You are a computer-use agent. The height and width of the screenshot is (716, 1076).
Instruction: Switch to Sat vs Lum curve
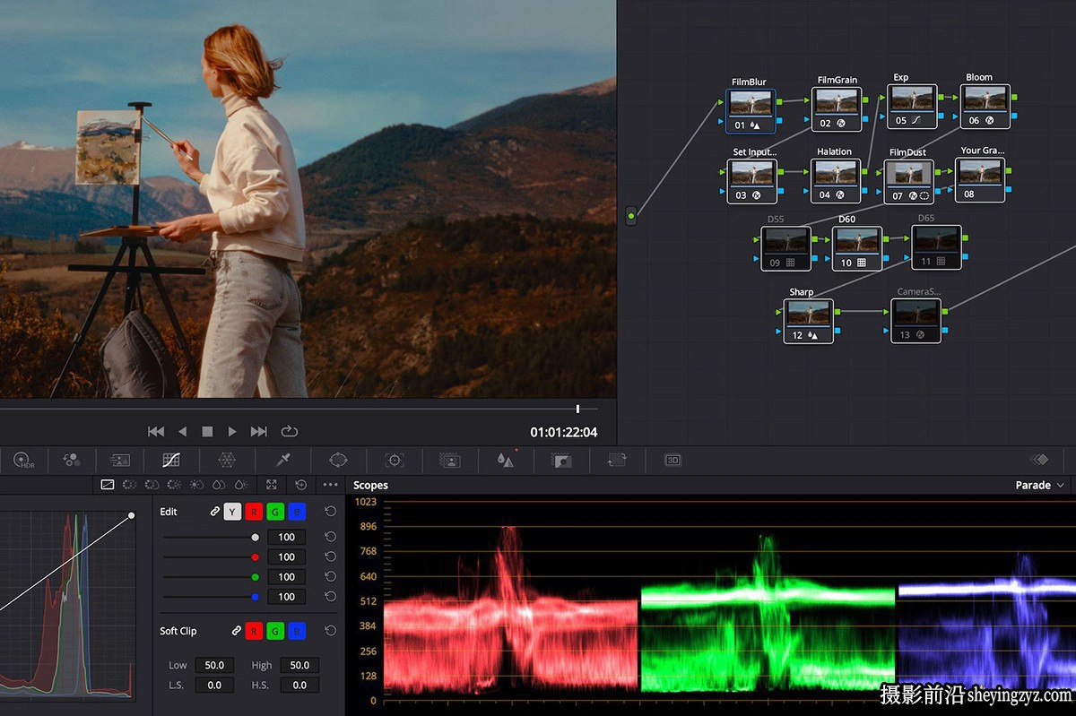click(240, 485)
